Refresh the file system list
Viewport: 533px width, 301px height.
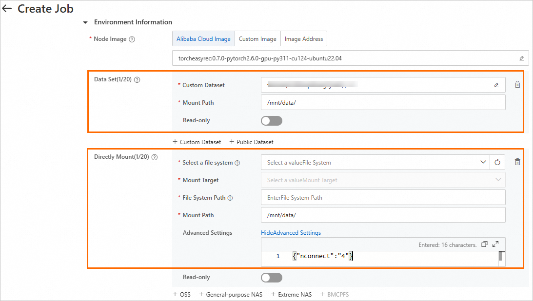(497, 162)
